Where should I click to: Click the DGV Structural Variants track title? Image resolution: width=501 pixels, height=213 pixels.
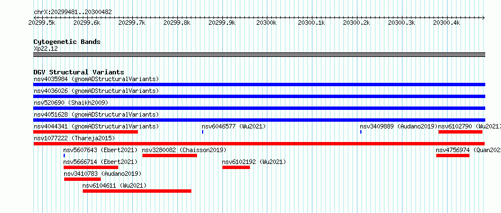coord(79,72)
